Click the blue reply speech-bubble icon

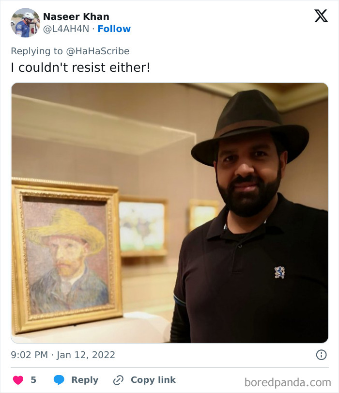59,380
